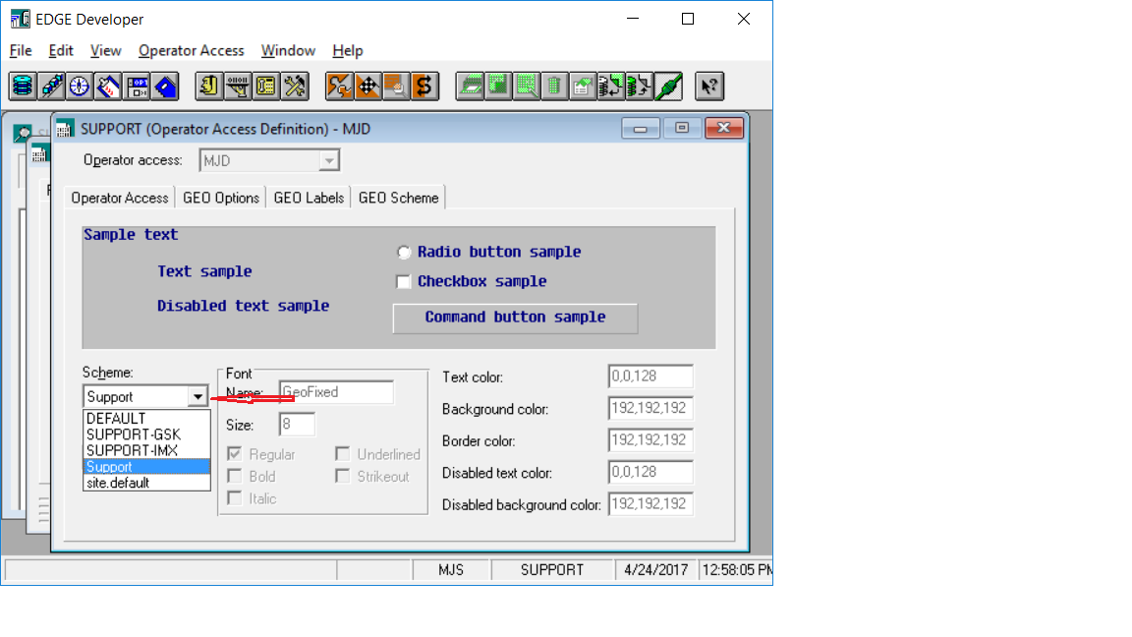Switch to the GEO Options tab

tap(221, 198)
